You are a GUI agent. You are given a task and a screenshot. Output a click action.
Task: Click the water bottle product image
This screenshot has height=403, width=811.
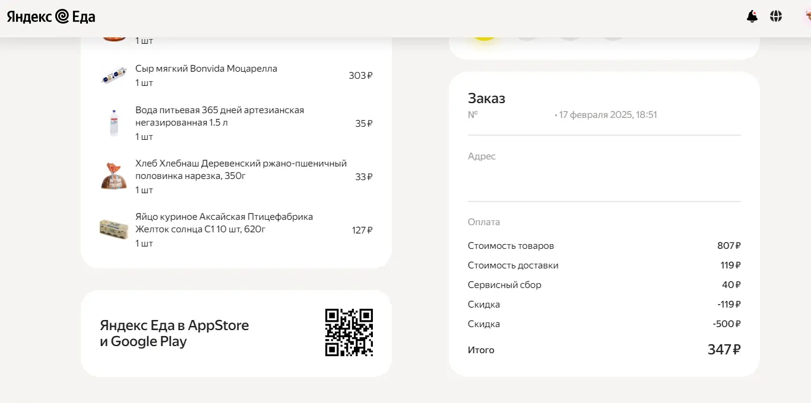[x=114, y=123]
